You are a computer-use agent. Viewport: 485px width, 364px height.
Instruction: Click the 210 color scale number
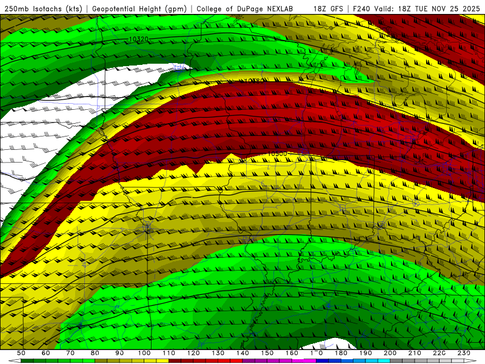point(415,353)
